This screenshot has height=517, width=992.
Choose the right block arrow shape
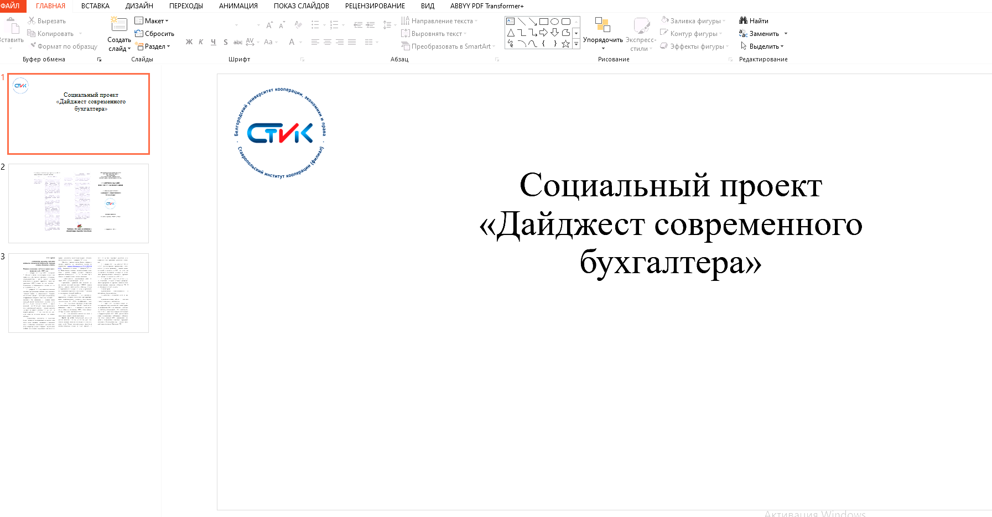tap(543, 33)
